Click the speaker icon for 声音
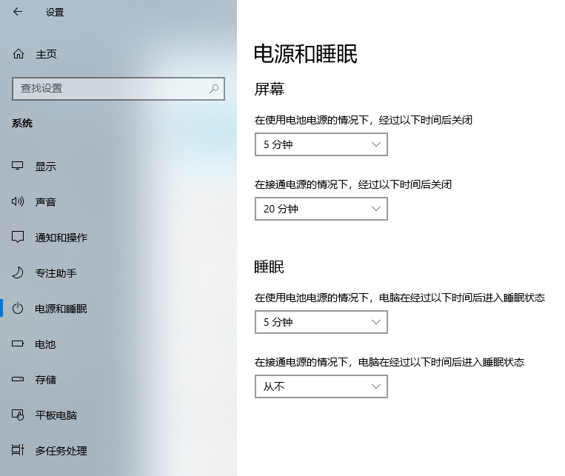 coord(18,201)
